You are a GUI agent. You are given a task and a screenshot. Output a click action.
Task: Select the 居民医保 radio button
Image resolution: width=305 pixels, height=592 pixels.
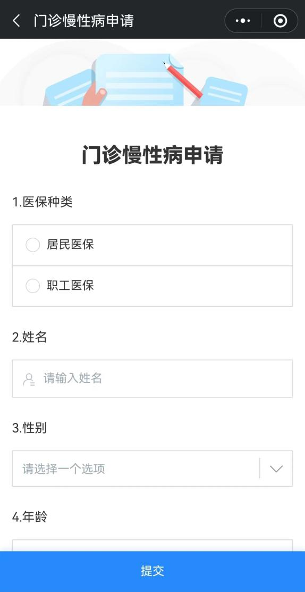[33, 245]
